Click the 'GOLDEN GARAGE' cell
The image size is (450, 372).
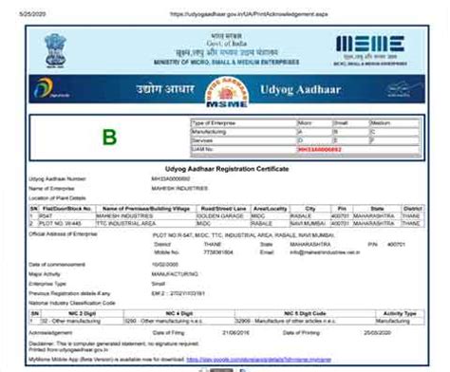tap(223, 216)
